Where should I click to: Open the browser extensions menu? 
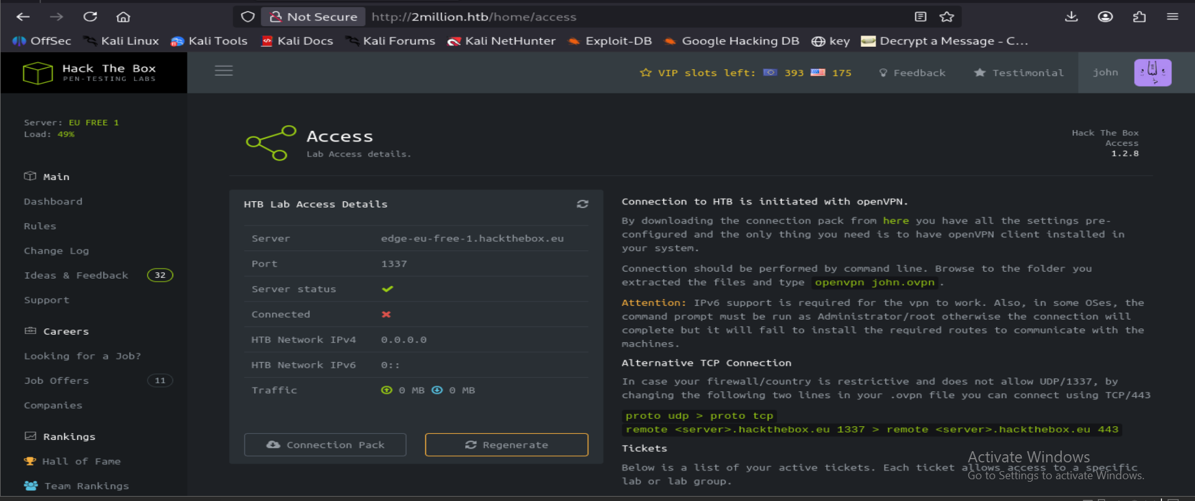[1140, 17]
